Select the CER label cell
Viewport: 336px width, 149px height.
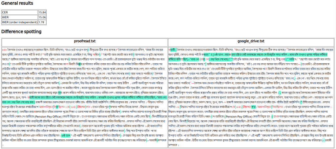pyautogui.click(x=19, y=12)
